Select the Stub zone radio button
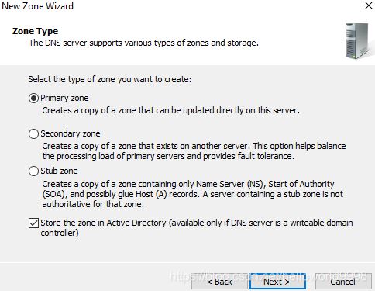The width and height of the screenshot is (375, 291). point(33,171)
